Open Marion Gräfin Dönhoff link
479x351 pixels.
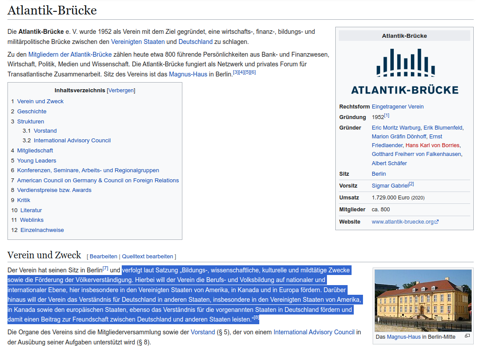click(x=399, y=137)
